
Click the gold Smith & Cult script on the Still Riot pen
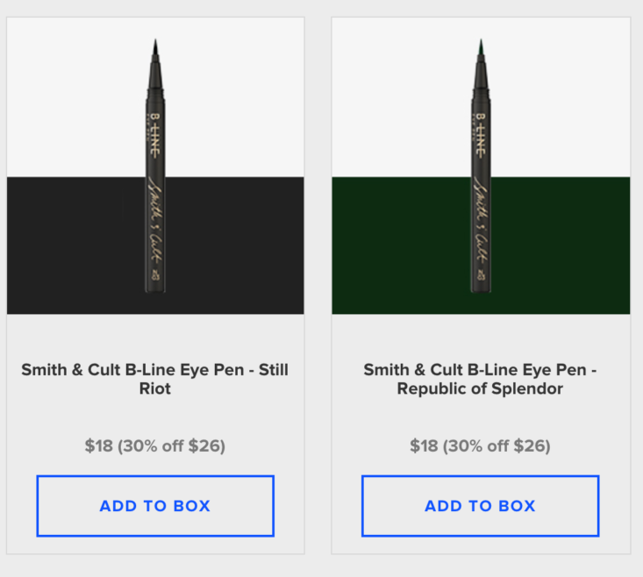(155, 219)
